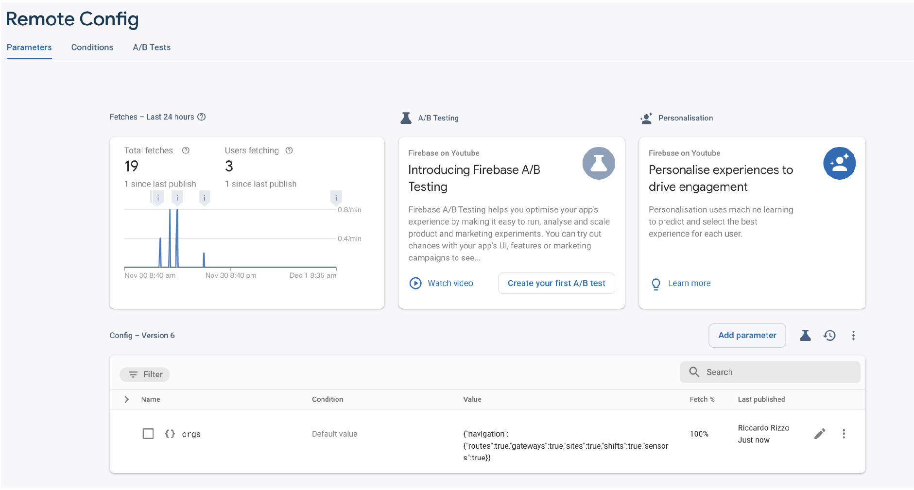This screenshot has width=914, height=490.
Task: Click Create your first A/B test button
Action: pyautogui.click(x=556, y=283)
